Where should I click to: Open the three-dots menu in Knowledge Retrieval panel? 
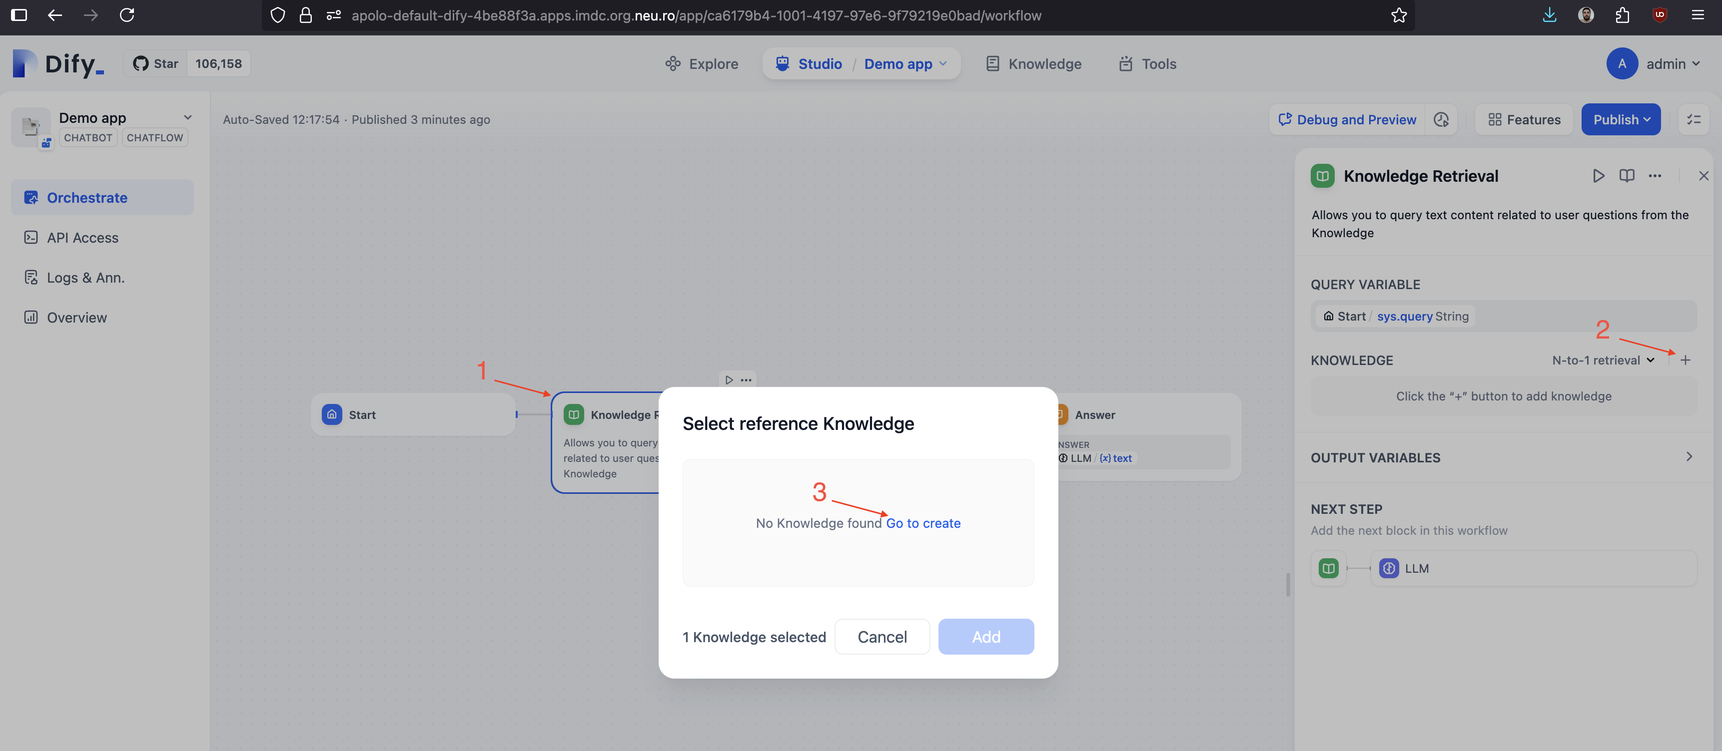[x=1655, y=176]
